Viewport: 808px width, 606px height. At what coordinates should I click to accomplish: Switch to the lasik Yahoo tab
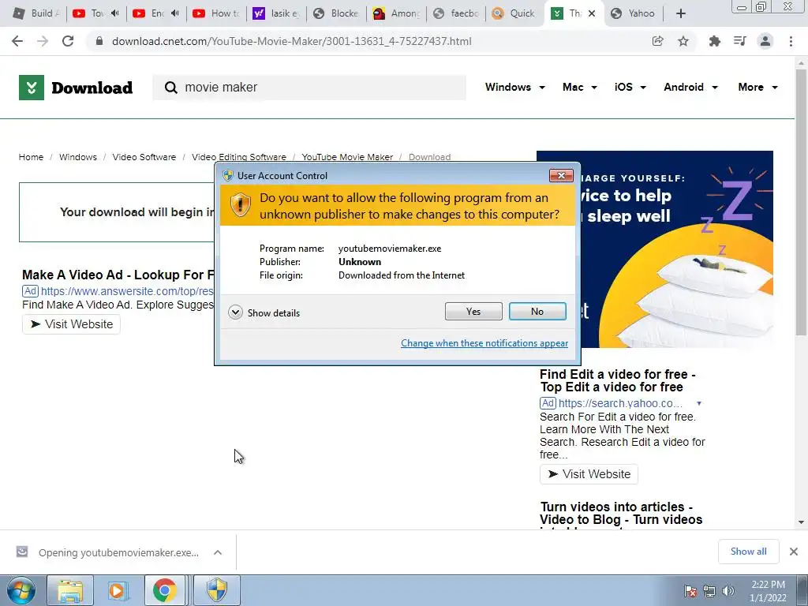click(276, 13)
